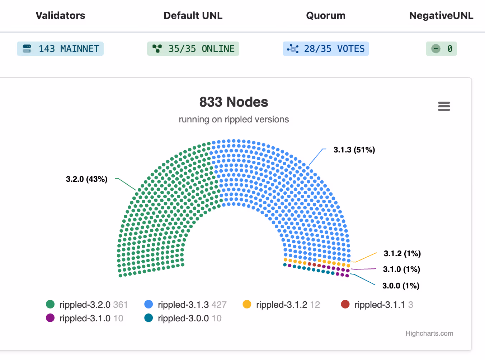Toggle rippled-3.0.0 legend item
Screen dimensions: 485x360
click(x=183, y=318)
